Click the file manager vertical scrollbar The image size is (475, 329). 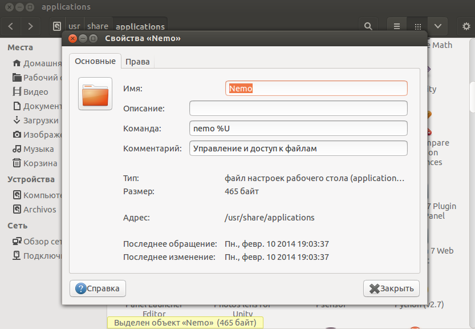[472, 97]
